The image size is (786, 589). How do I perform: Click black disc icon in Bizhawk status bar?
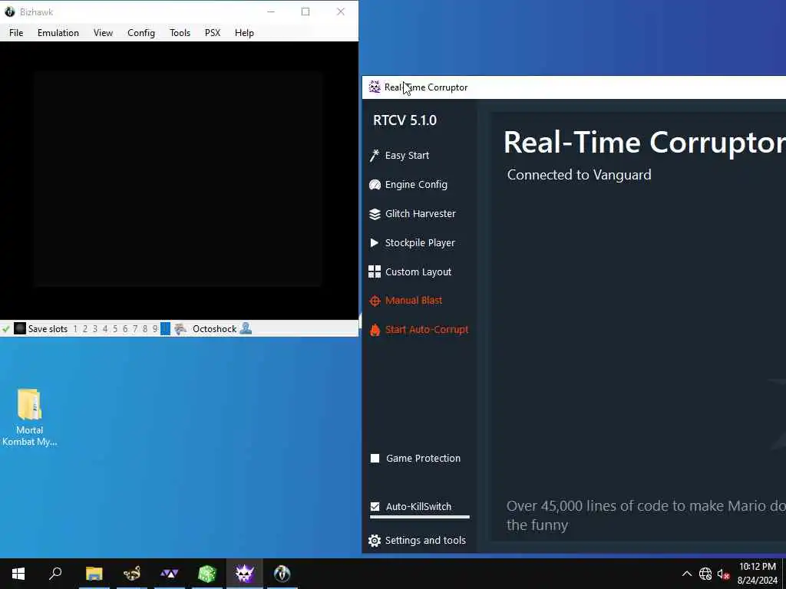pyautogui.click(x=19, y=328)
